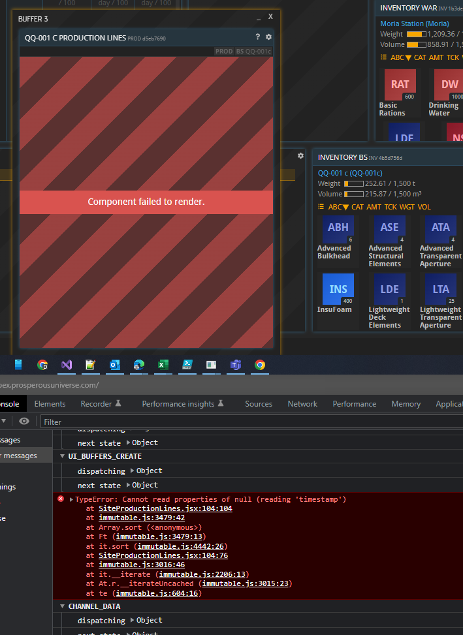463x635 pixels.
Task: Focus the console Filter input field
Action: pyautogui.click(x=251, y=422)
